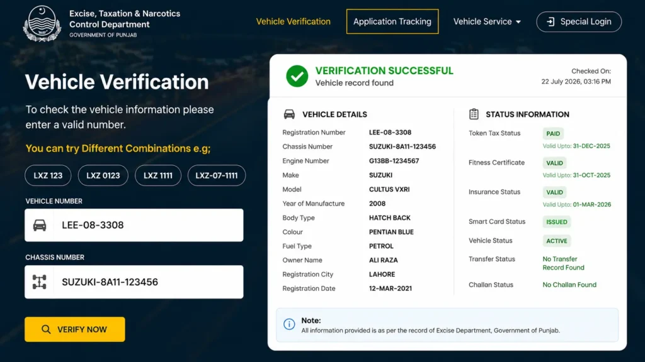Viewport: 645px width, 362px height.
Task: Click token tax validity 31-DEC-2025
Action: (591, 146)
